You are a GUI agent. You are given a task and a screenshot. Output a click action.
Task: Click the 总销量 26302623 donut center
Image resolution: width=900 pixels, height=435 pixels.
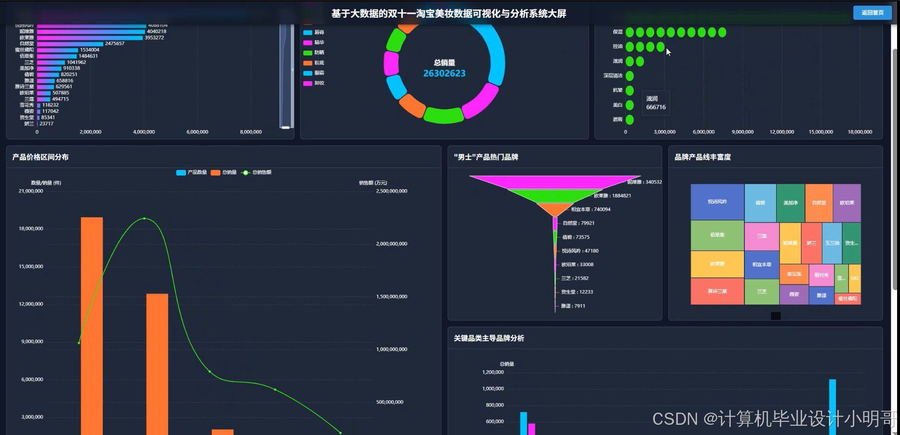click(x=444, y=69)
